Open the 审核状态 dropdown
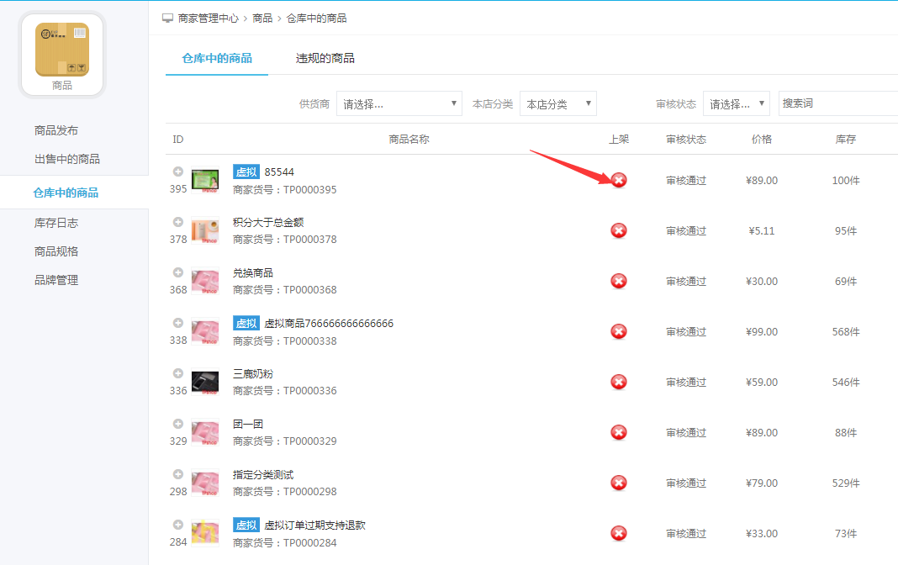The image size is (898, 565). pos(736,104)
